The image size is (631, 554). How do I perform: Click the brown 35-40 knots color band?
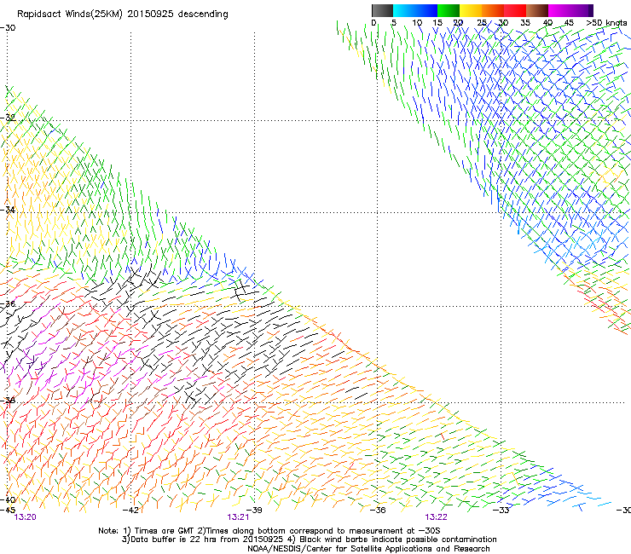(x=537, y=10)
